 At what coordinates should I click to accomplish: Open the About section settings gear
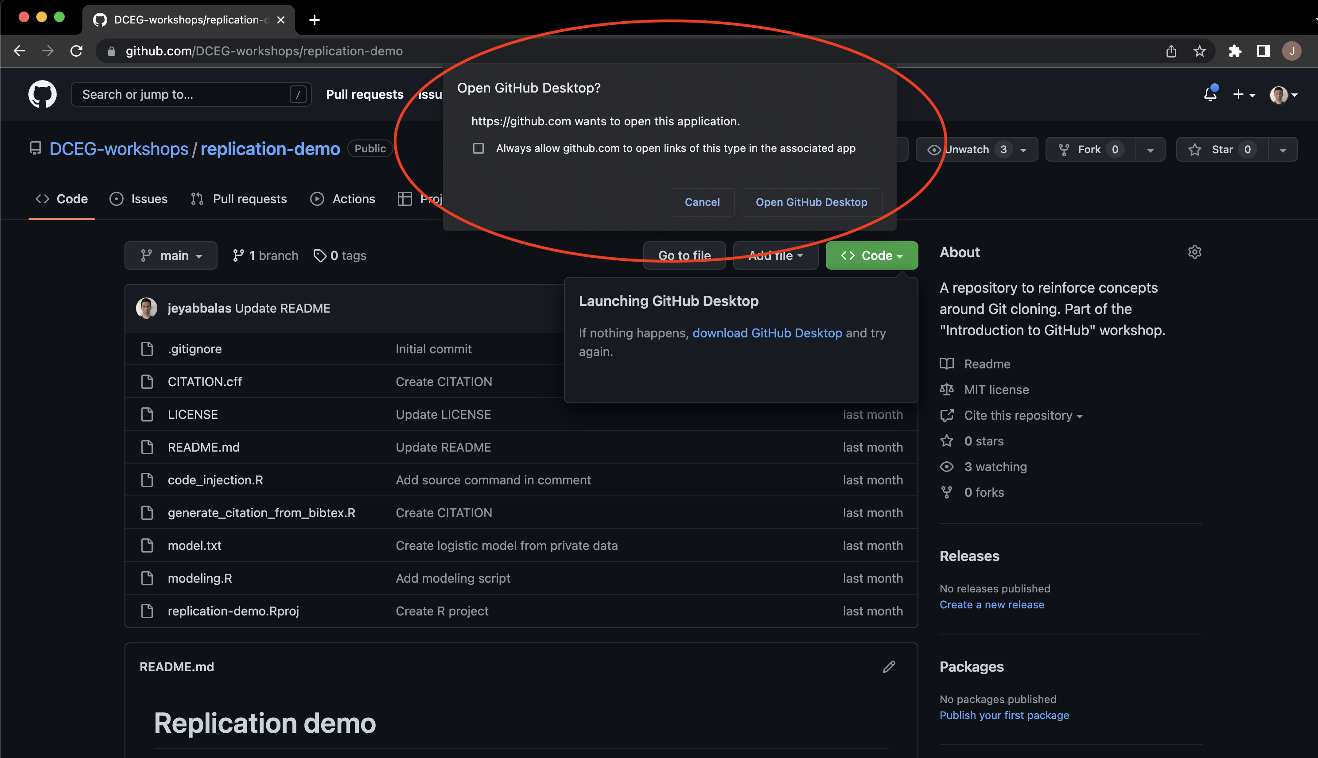pos(1194,252)
